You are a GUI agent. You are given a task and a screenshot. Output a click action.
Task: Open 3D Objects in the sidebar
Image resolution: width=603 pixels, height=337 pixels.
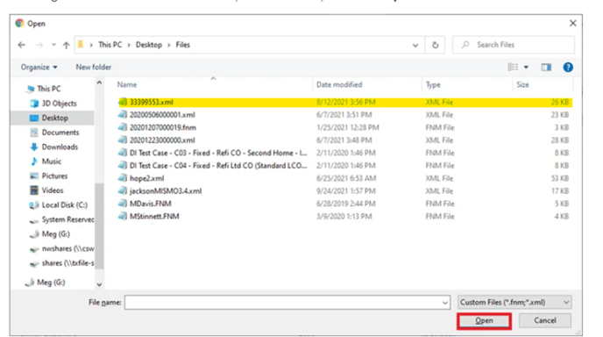[59, 104]
